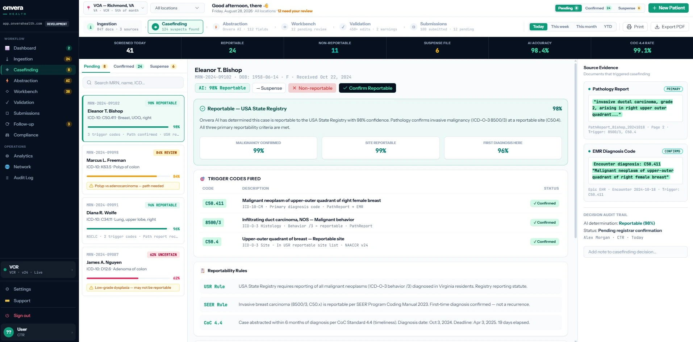The height and width of the screenshot is (342, 693).
Task: Open the VOA — Richmond, VA facility dropdown
Action: (115, 8)
